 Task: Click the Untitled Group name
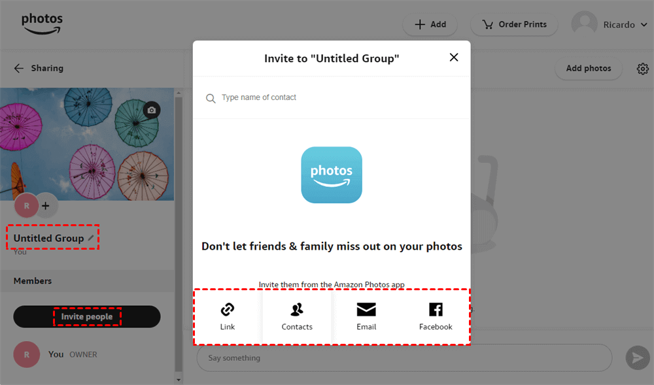(48, 239)
